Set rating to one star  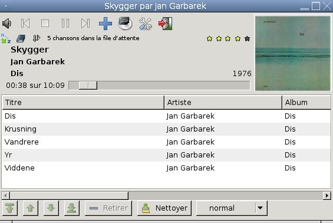209,39
